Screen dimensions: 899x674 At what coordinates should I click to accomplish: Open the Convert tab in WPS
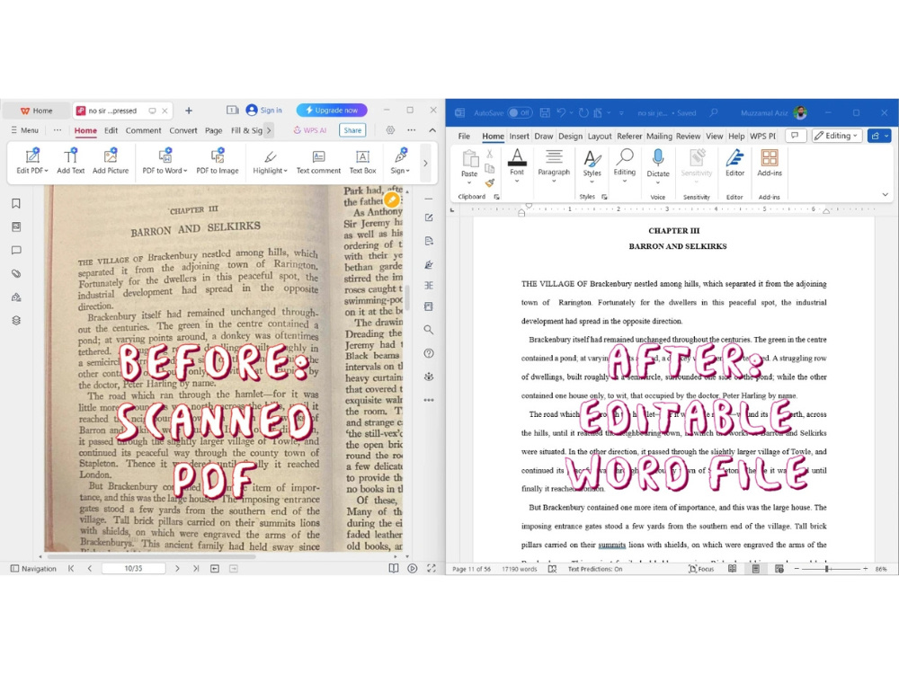coord(182,130)
